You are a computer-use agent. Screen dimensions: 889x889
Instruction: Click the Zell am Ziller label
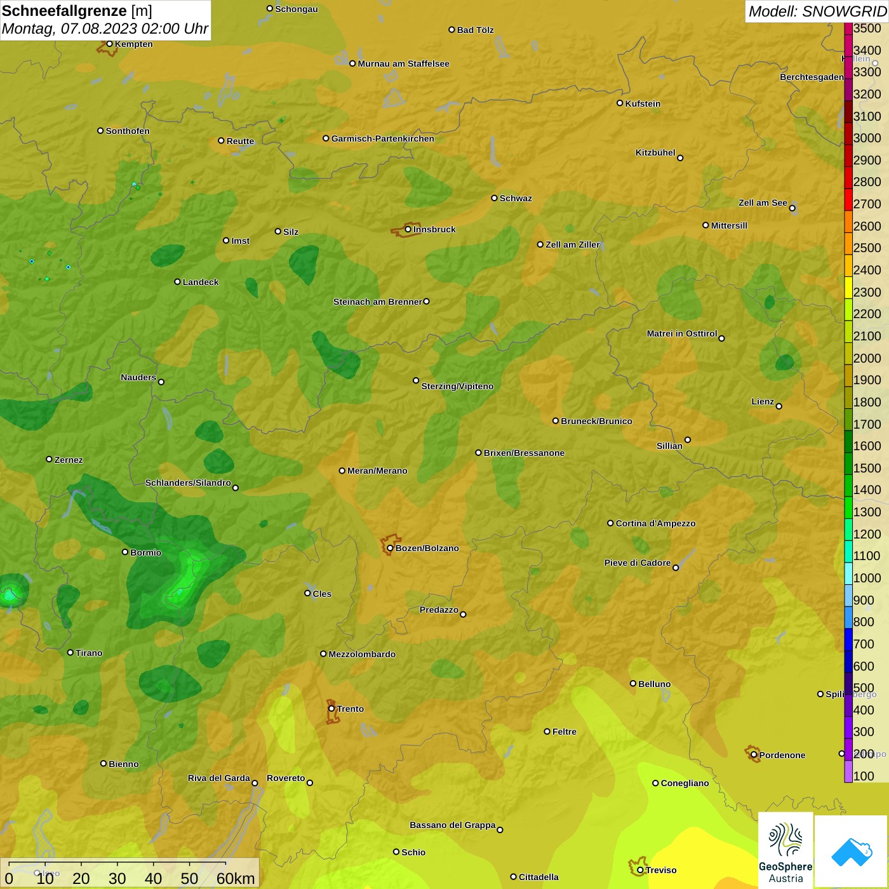573,244
